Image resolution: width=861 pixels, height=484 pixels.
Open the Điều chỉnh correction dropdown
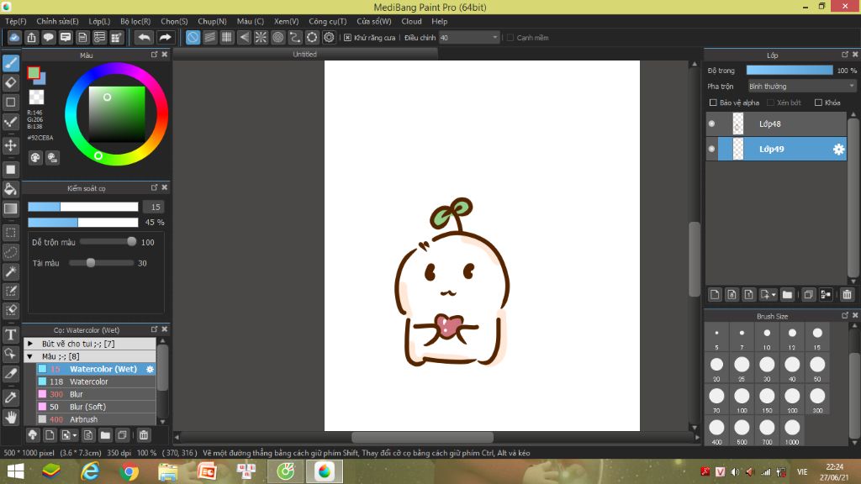pyautogui.click(x=469, y=38)
